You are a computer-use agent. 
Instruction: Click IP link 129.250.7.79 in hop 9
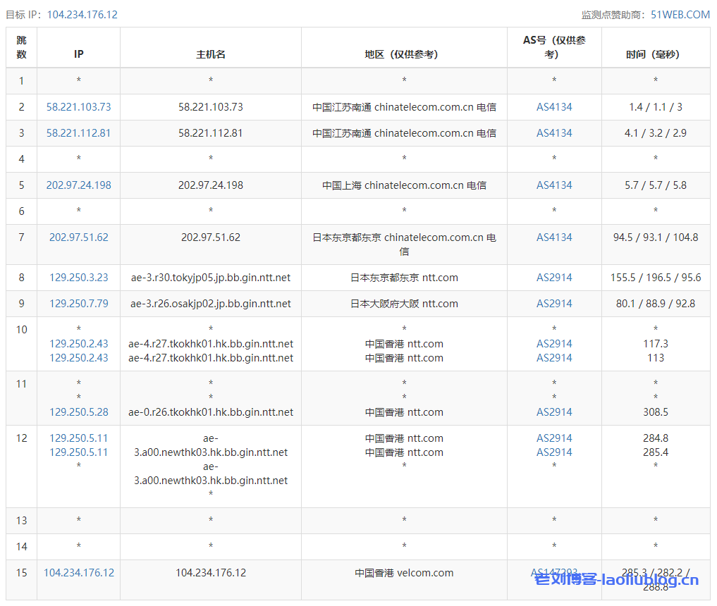click(78, 304)
